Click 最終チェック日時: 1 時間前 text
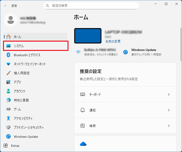Screen dimensions: 182x152 tap(146, 55)
